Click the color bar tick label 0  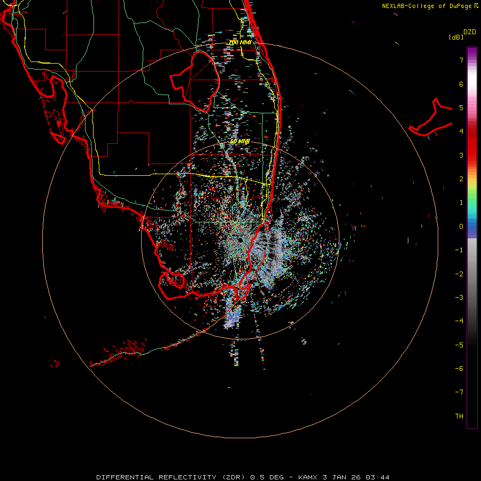click(x=461, y=227)
